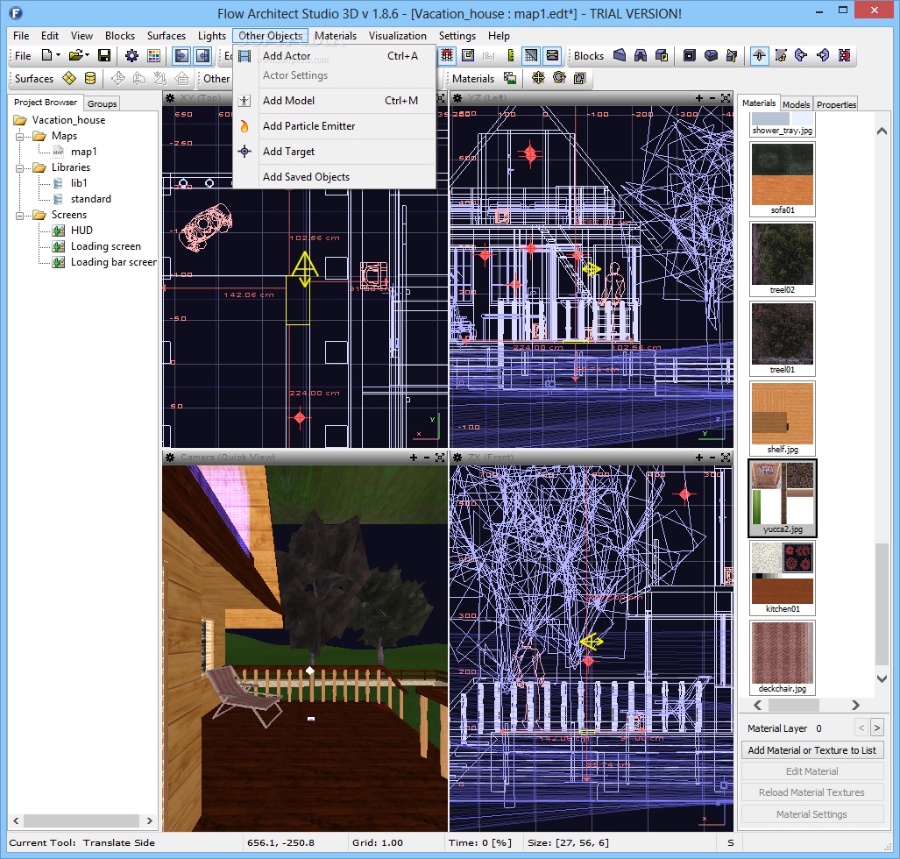This screenshot has width=900, height=859.
Task: Maximize the ZX (Front) viewport
Action: click(726, 458)
